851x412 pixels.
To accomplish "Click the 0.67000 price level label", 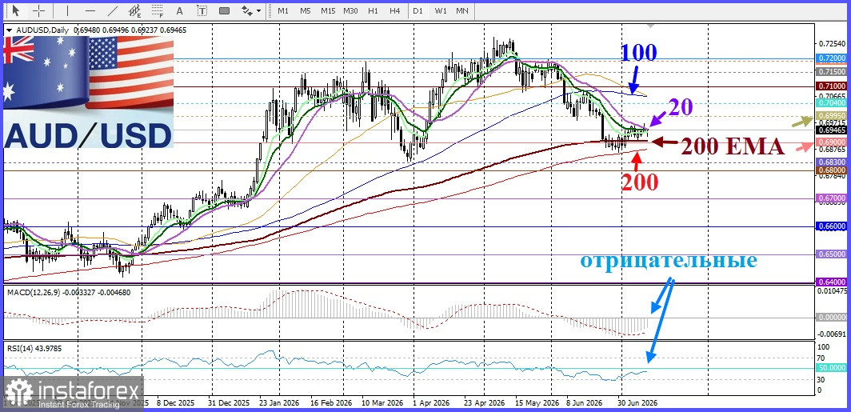I will (x=832, y=198).
